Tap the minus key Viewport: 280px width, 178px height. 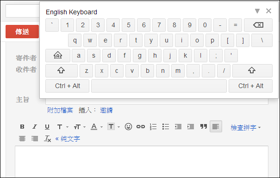pyautogui.click(x=220, y=25)
